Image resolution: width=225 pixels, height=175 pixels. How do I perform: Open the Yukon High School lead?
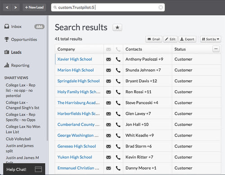tap(75, 157)
